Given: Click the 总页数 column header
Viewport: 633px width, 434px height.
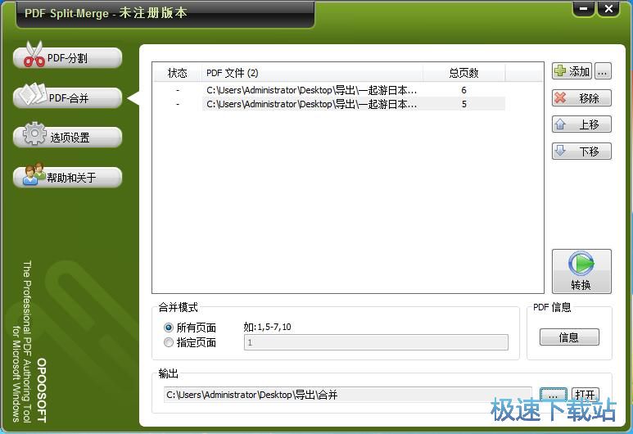Looking at the screenshot, I should click(x=463, y=73).
